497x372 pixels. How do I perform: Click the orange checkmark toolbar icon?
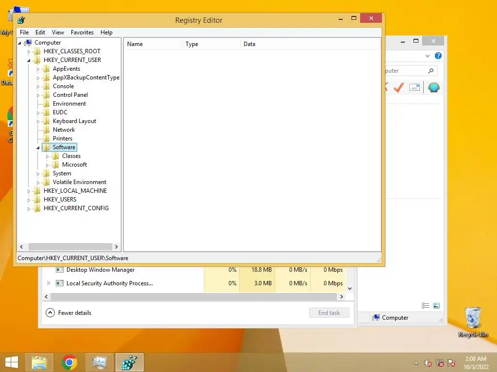tap(398, 87)
